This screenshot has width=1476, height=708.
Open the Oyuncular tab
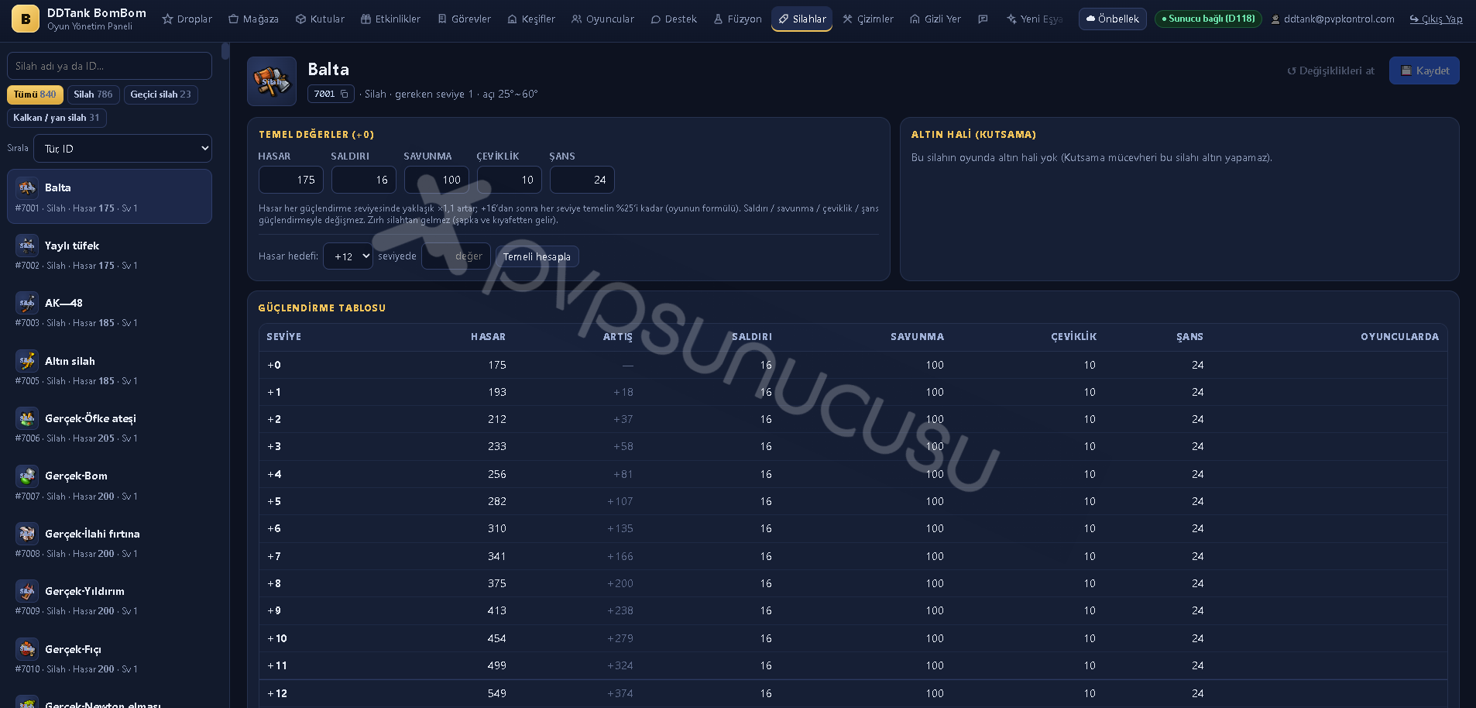click(602, 19)
